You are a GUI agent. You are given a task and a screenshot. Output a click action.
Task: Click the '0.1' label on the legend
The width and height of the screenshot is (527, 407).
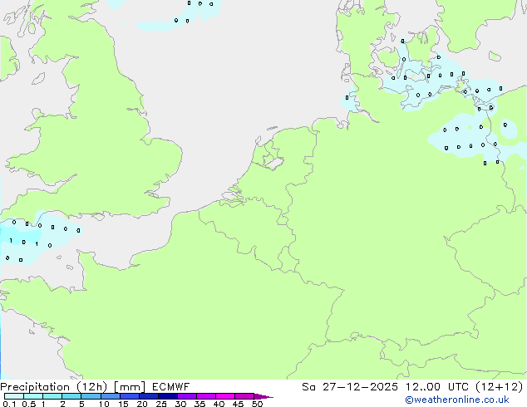tap(7, 405)
